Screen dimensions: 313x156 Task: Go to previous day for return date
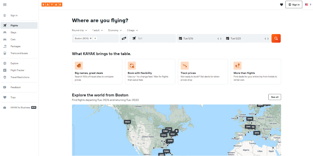pyautogui.click(x=265, y=39)
